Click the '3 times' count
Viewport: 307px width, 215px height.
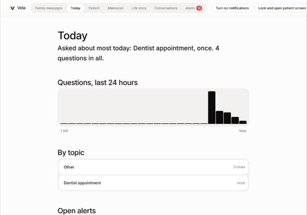(x=239, y=167)
